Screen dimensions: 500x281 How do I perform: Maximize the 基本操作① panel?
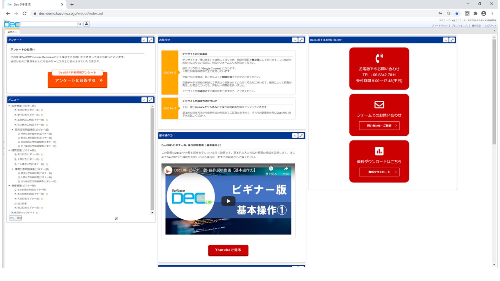click(301, 135)
